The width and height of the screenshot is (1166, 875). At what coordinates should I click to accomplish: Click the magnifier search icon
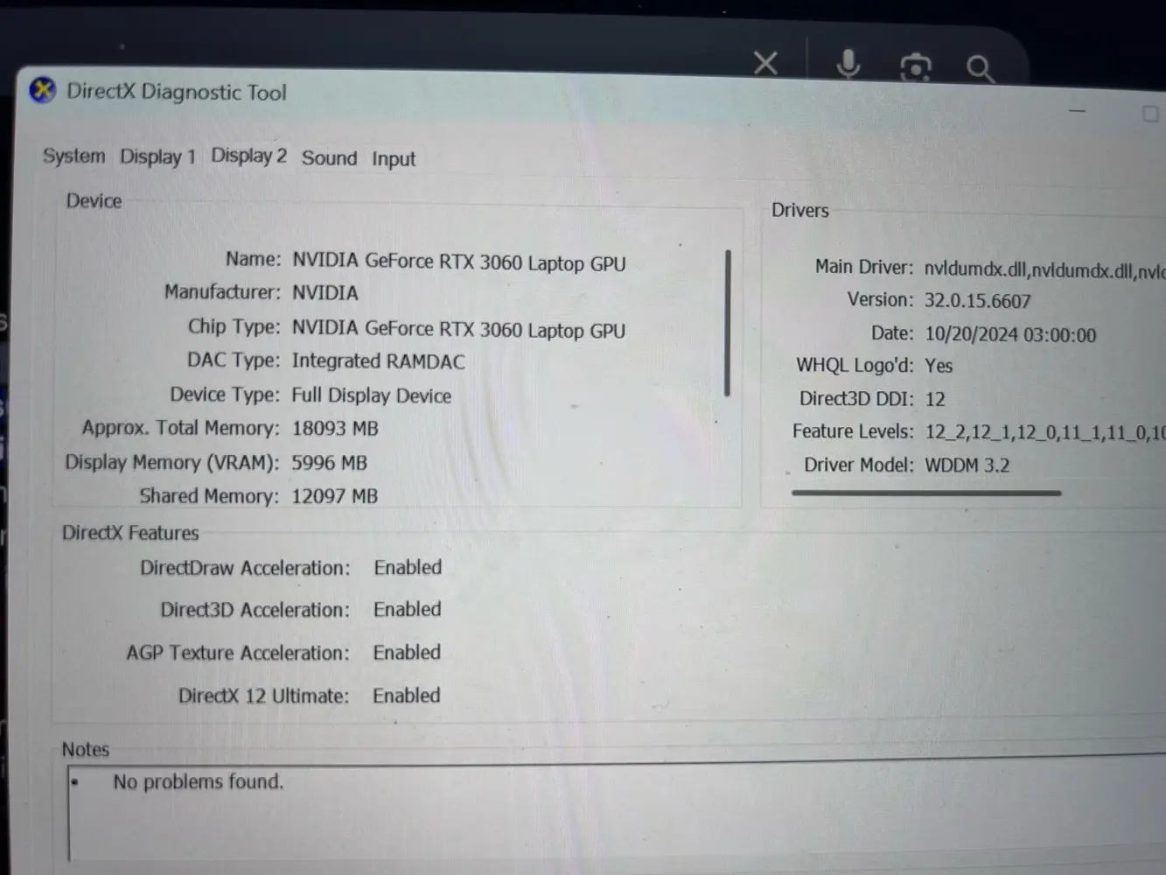coord(979,68)
